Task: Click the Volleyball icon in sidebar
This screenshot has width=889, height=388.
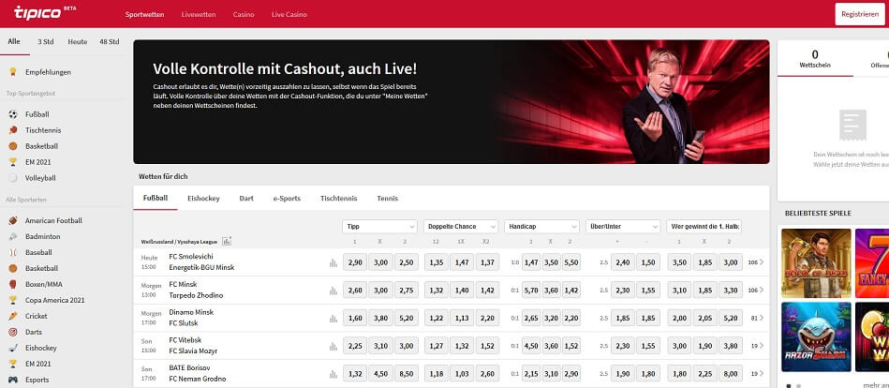Action: [x=13, y=177]
